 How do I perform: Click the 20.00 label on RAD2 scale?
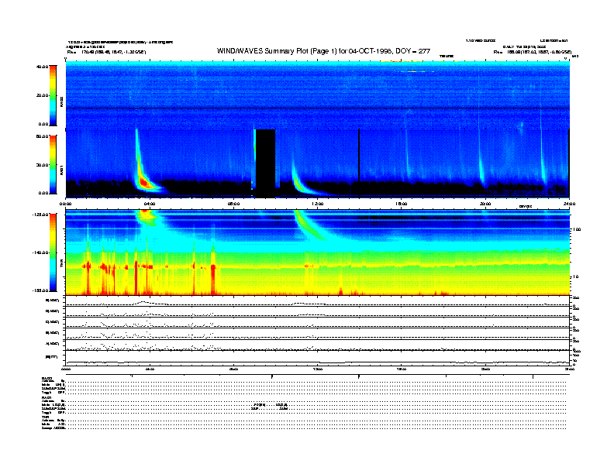(42, 95)
